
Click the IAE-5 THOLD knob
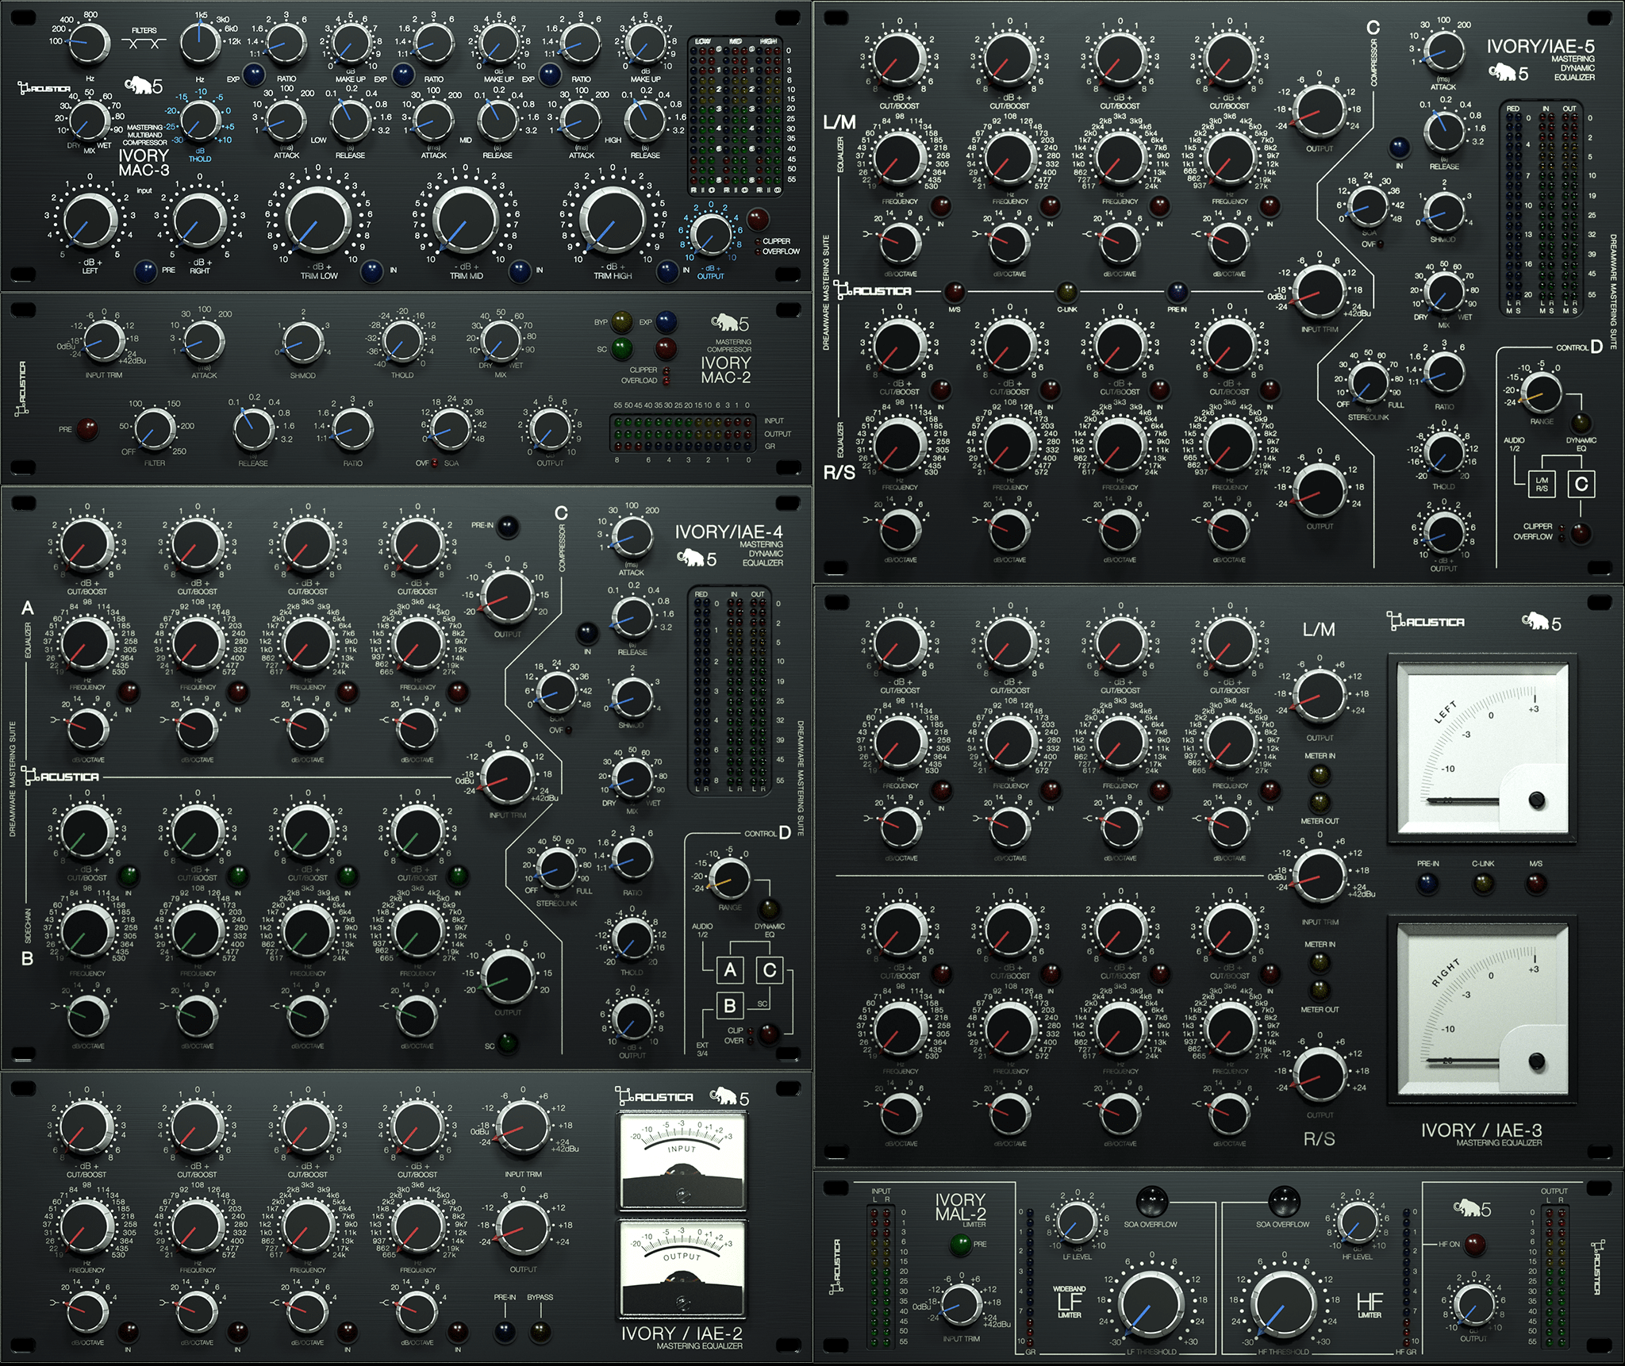click(1444, 454)
